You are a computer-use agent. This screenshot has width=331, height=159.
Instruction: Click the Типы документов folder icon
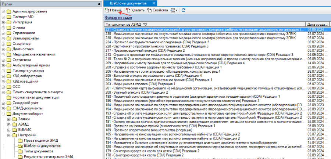(20, 151)
